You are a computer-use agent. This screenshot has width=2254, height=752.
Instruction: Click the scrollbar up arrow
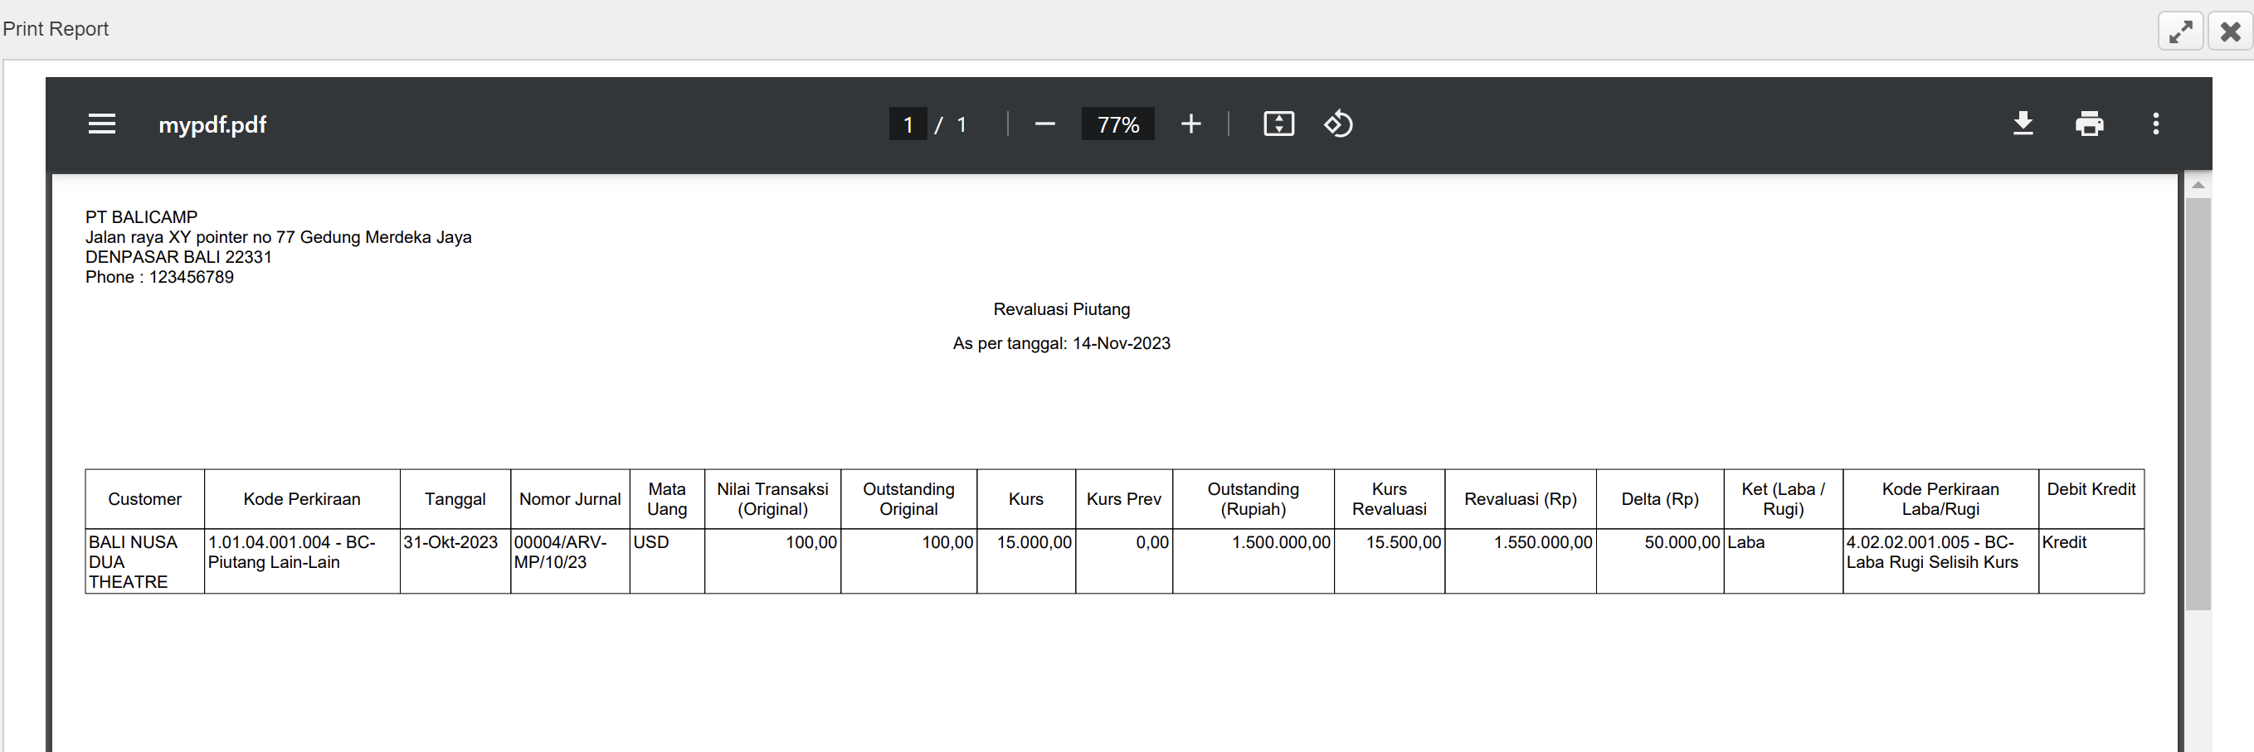(x=2197, y=185)
